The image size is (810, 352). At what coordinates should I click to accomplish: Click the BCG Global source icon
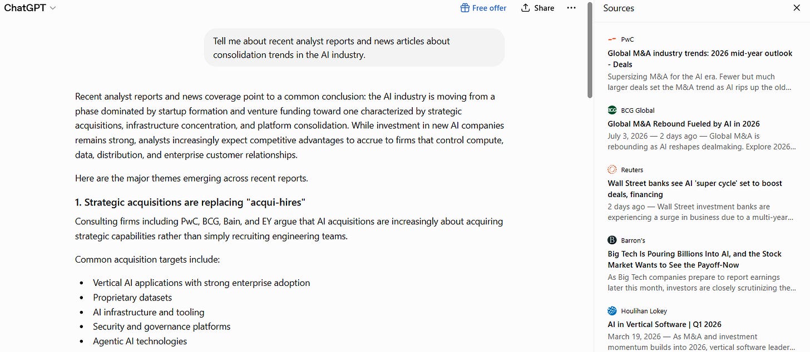tap(612, 110)
